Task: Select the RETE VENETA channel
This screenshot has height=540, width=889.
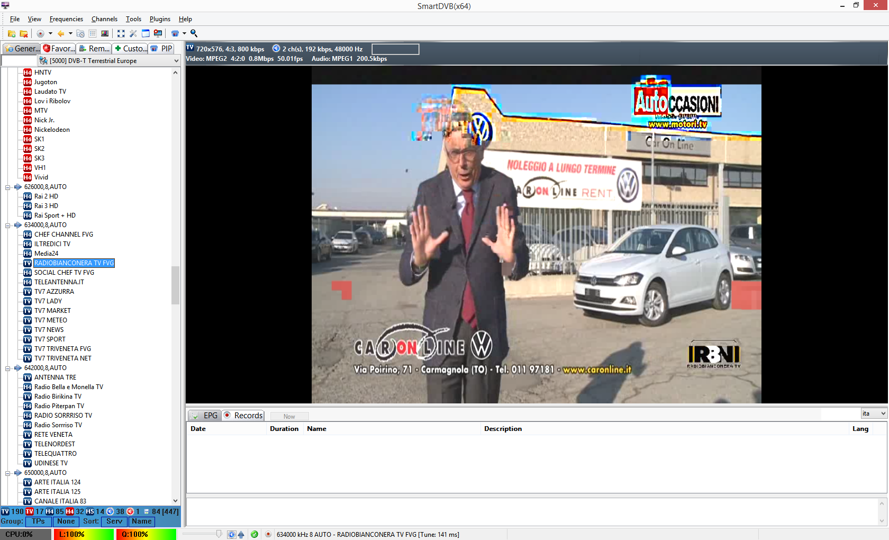Action: coord(53,435)
